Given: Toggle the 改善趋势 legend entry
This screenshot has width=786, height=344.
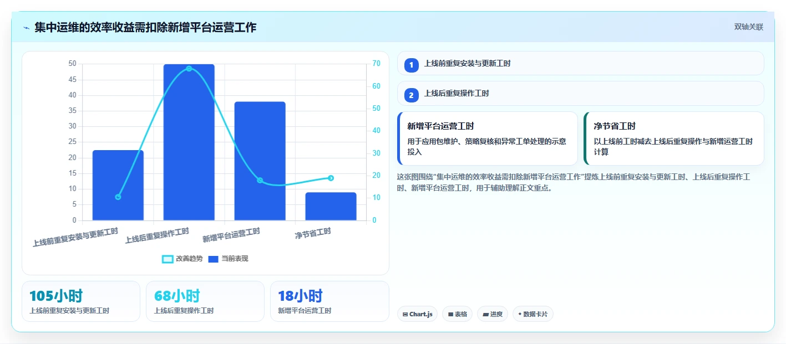Looking at the screenshot, I should tap(181, 259).
